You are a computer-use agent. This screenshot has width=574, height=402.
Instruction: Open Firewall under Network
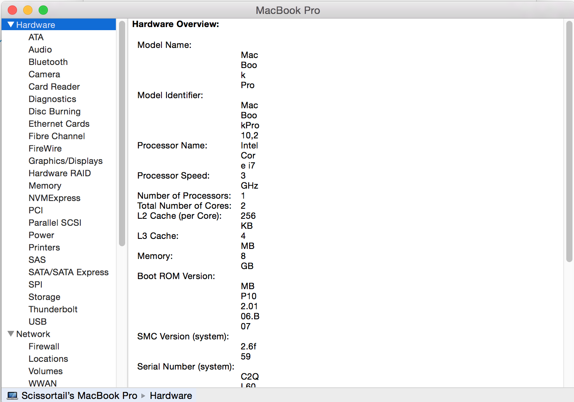click(x=44, y=346)
